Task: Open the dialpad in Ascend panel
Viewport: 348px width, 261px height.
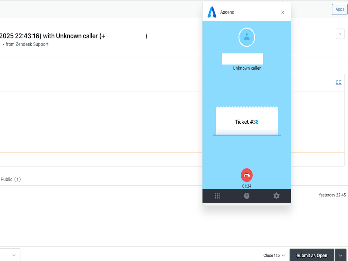Action: (x=217, y=196)
